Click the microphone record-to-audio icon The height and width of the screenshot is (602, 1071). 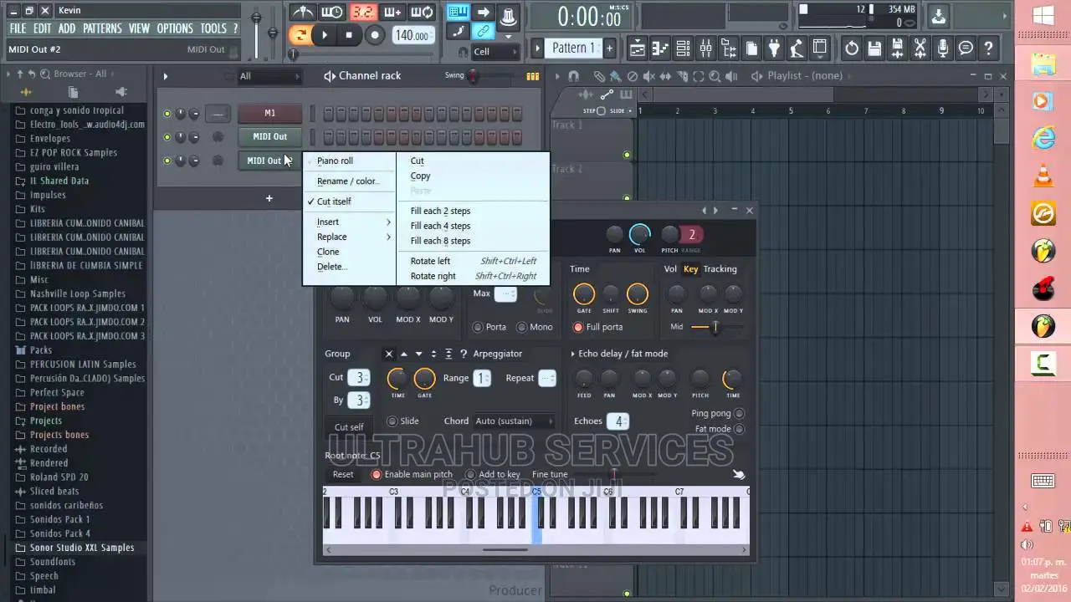click(x=943, y=48)
